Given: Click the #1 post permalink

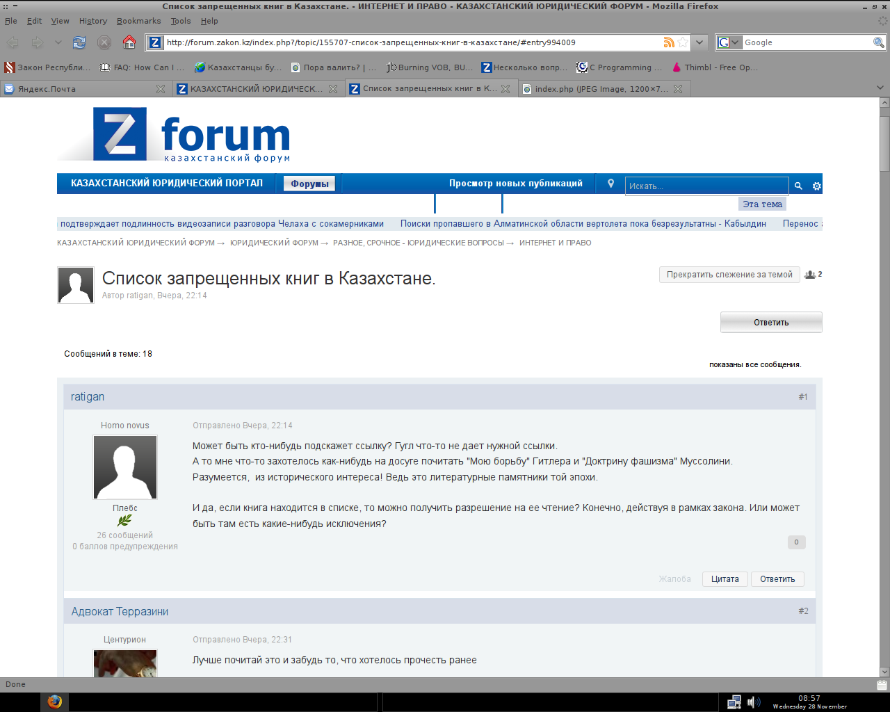Looking at the screenshot, I should 803,397.
